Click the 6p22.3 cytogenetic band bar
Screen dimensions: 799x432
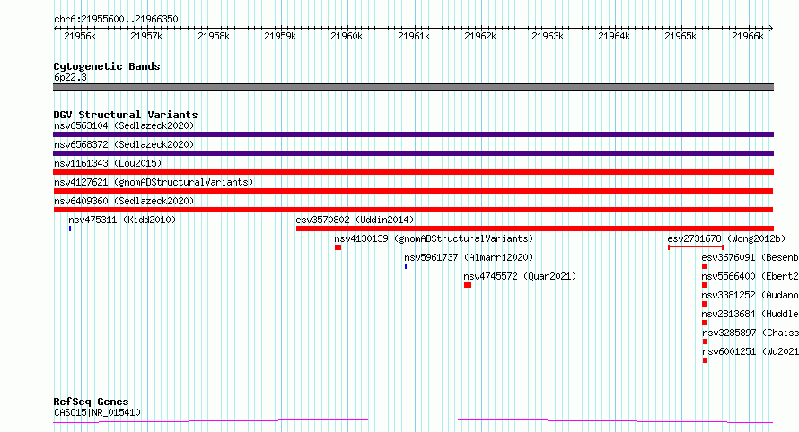pos(413,87)
